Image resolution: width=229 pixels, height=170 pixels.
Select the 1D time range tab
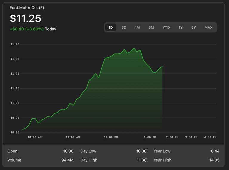[111, 27]
